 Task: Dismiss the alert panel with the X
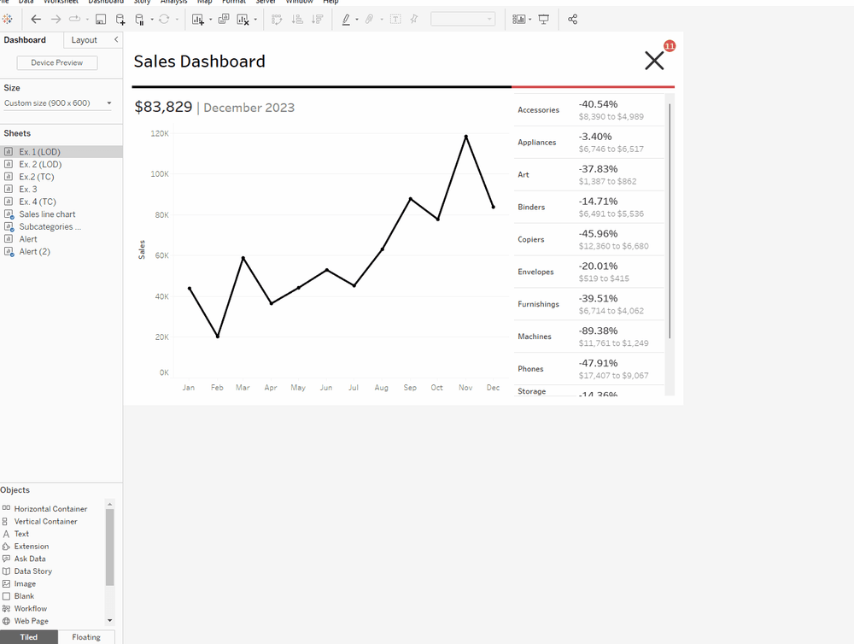pos(654,60)
